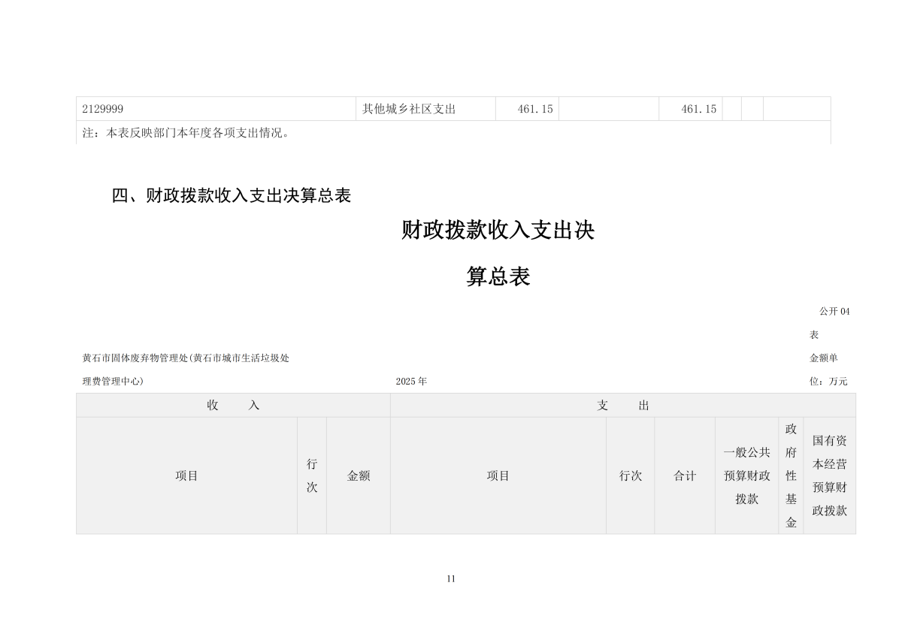Click the title text 财政拨款收入支出决
This screenshot has height=637, width=902.
(498, 231)
